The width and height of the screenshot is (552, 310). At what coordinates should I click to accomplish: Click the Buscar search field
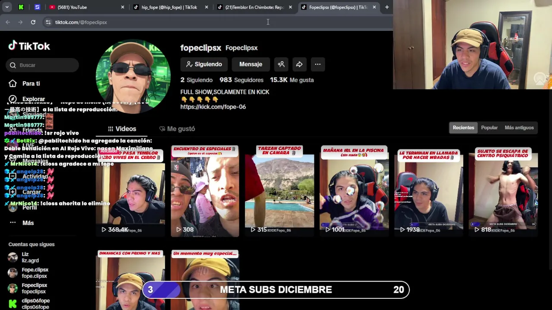pos(42,65)
